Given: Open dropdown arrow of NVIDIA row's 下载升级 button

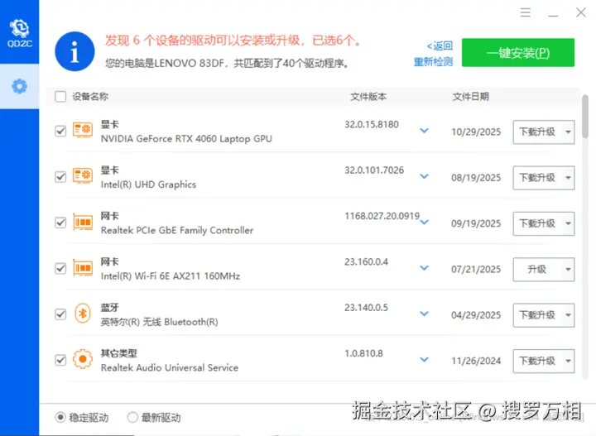Looking at the screenshot, I should click(568, 132).
